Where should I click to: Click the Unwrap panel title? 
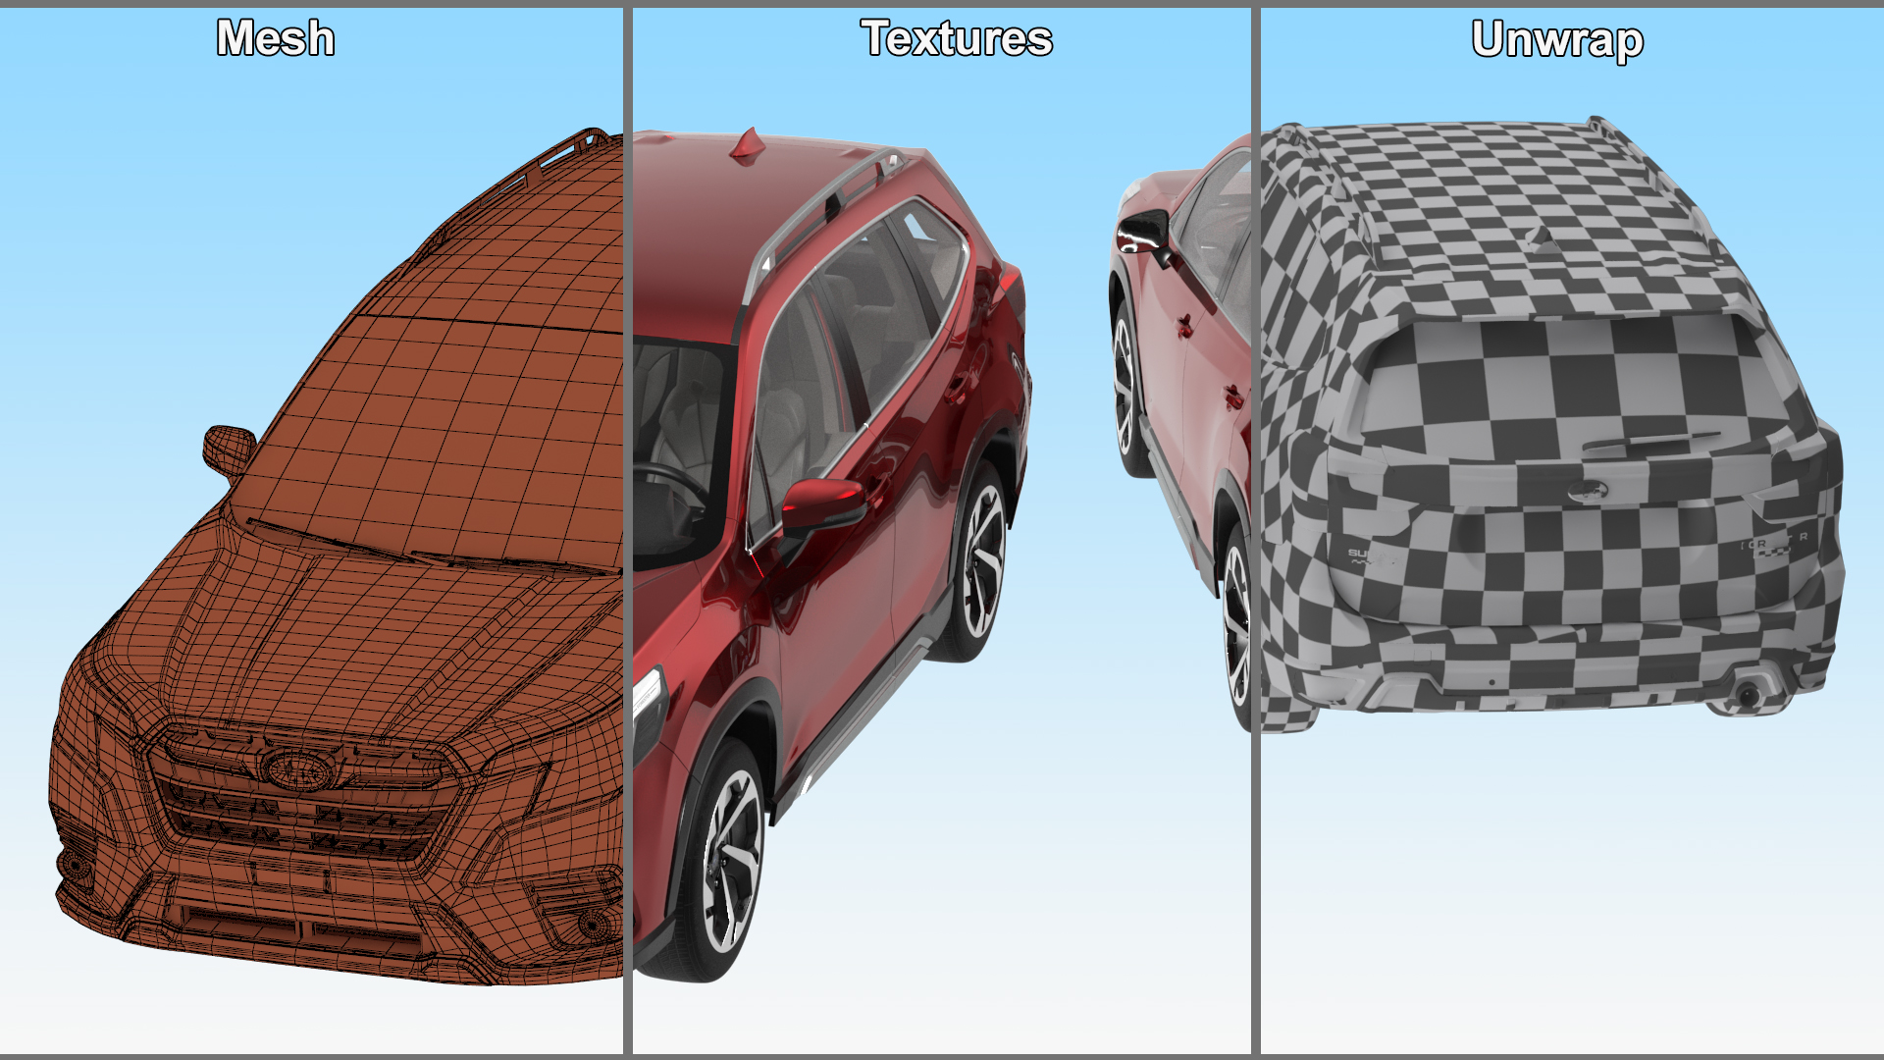click(x=1557, y=41)
